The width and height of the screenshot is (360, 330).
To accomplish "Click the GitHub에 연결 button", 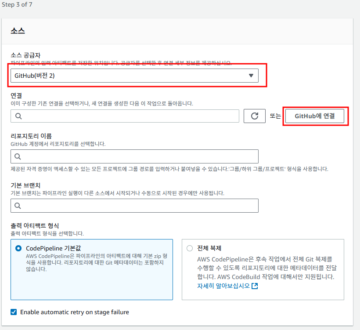I will (314, 116).
